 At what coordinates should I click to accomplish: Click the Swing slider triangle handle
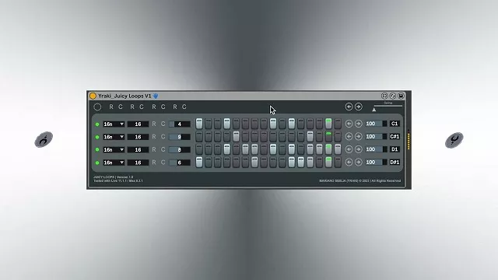click(x=374, y=109)
